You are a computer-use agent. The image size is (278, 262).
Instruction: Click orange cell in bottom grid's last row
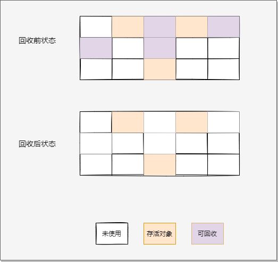159,165
